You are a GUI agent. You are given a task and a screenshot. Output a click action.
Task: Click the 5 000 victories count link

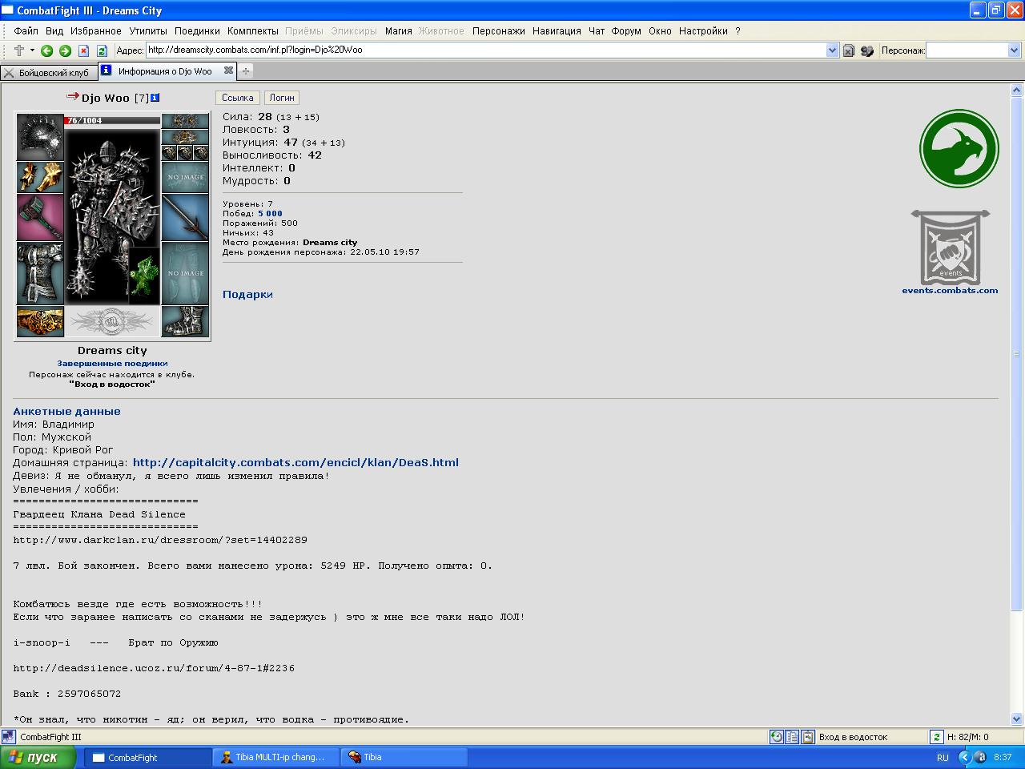coord(270,214)
